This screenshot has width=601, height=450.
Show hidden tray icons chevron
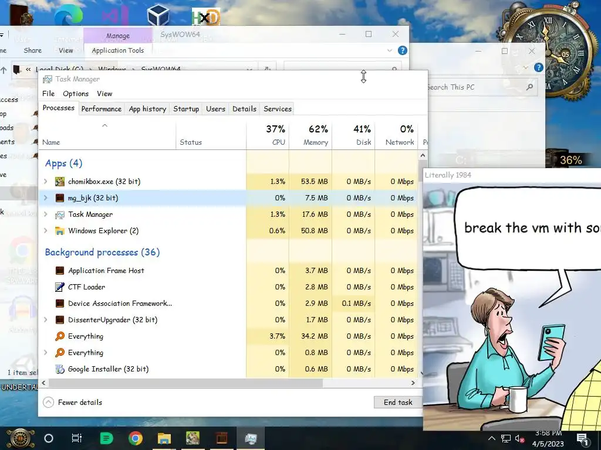[x=492, y=439]
